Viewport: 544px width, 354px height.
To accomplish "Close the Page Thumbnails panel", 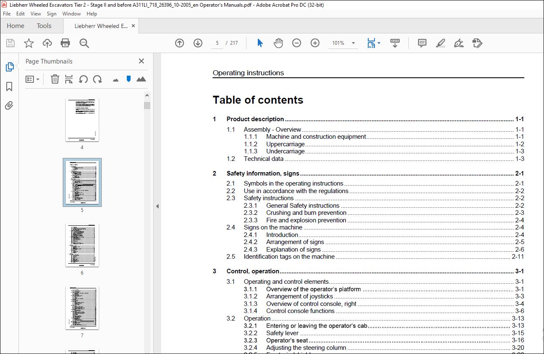I will (141, 61).
